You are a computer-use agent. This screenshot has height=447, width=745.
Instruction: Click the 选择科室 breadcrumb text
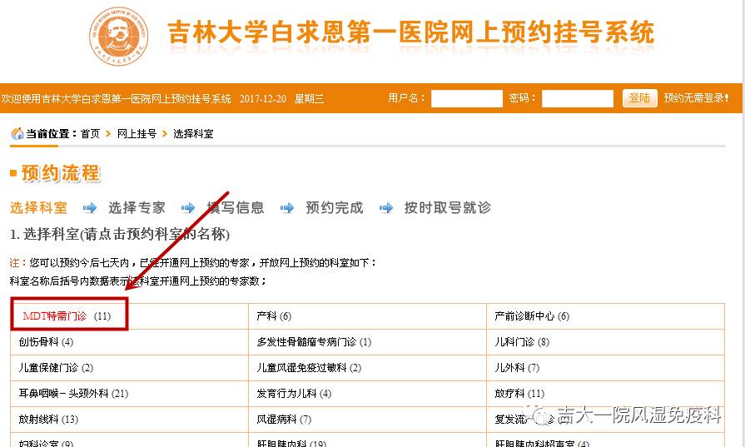pyautogui.click(x=193, y=134)
